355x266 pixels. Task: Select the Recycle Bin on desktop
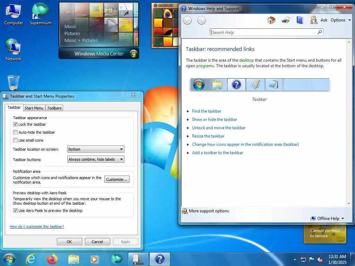(14, 82)
